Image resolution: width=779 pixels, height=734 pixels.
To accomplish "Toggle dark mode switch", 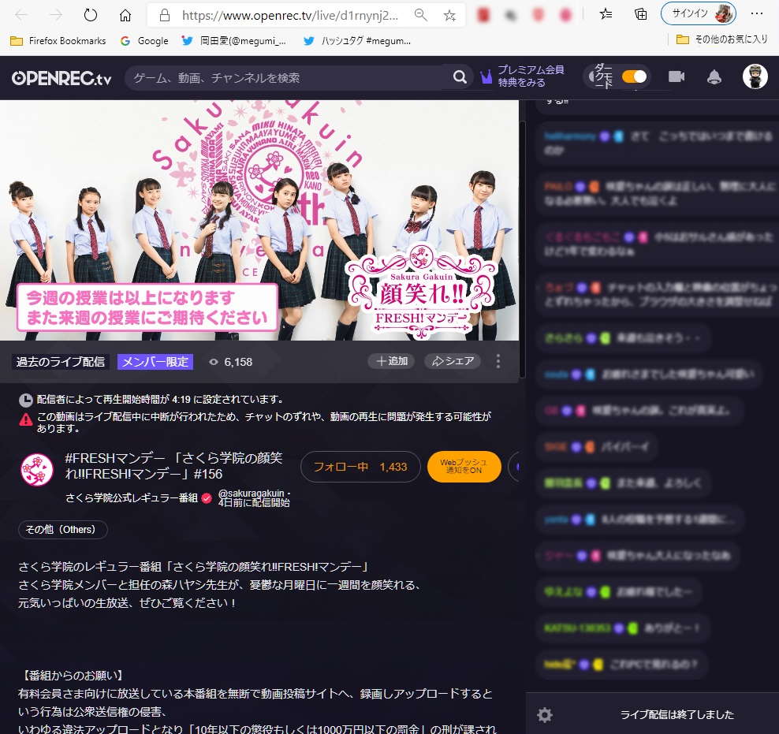I will [634, 76].
